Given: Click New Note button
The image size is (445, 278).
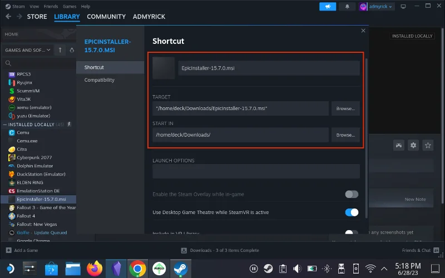Looking at the screenshot, I should click(x=415, y=199).
